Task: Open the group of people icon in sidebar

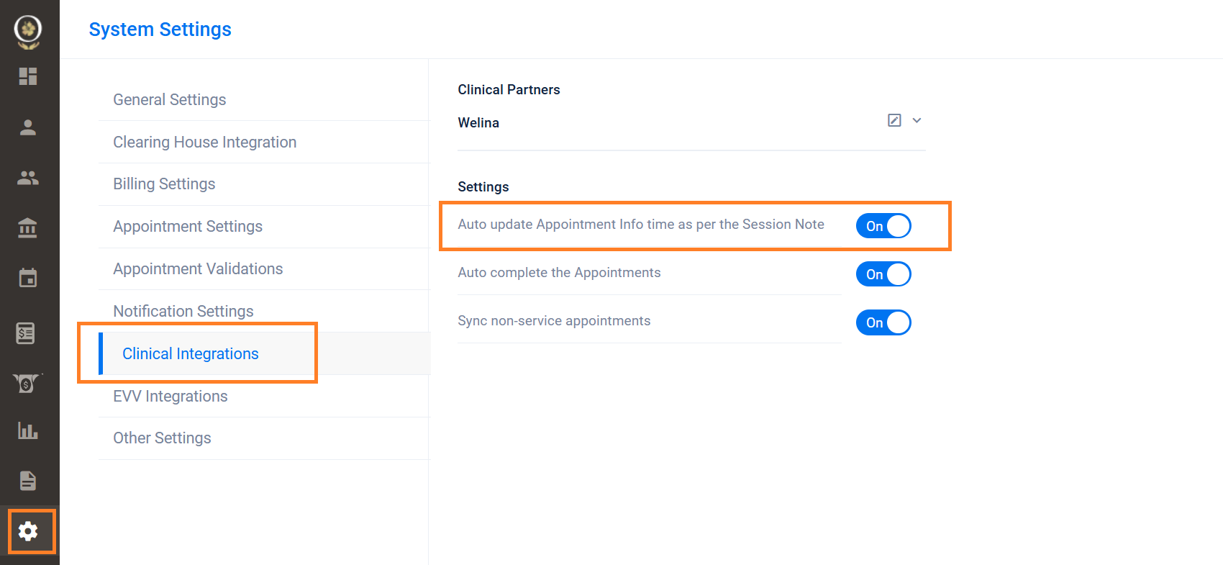Action: tap(28, 178)
